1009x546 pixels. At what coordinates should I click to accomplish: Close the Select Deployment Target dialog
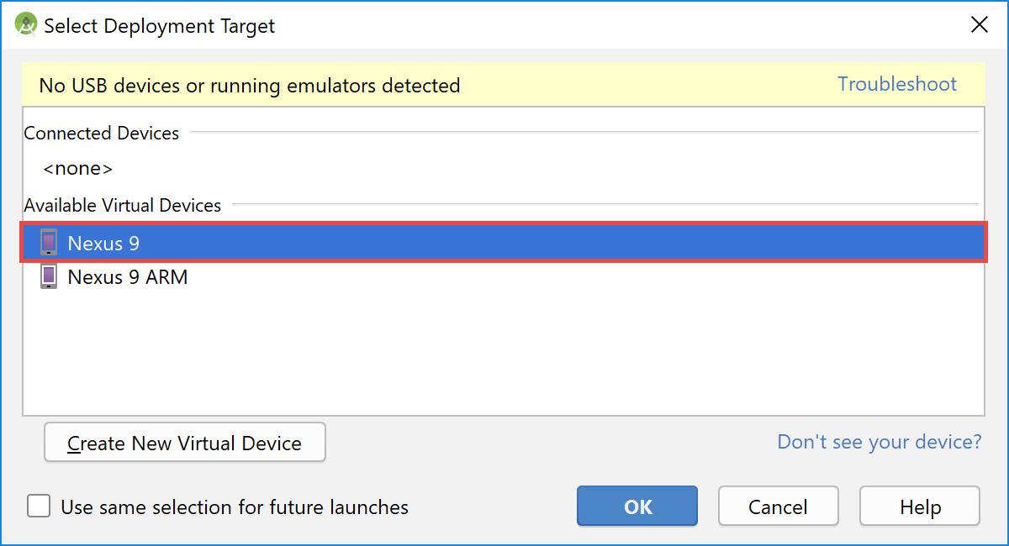980,25
